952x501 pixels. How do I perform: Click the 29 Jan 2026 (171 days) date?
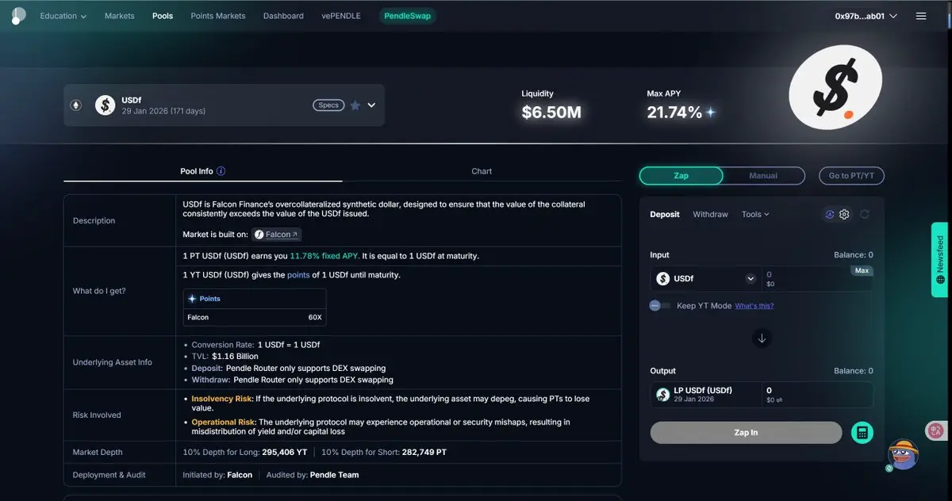tap(163, 111)
